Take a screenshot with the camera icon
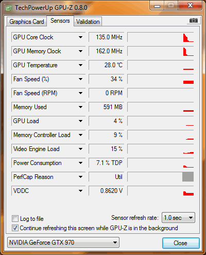 (x=194, y=21)
